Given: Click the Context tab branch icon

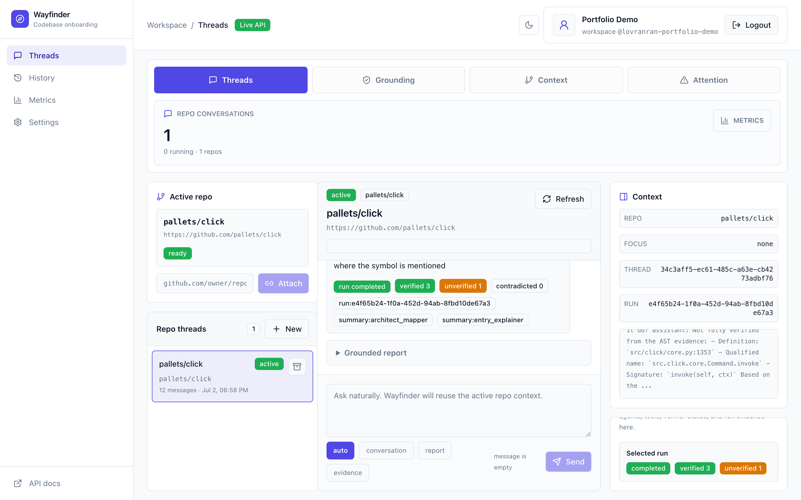Looking at the screenshot, I should point(529,80).
